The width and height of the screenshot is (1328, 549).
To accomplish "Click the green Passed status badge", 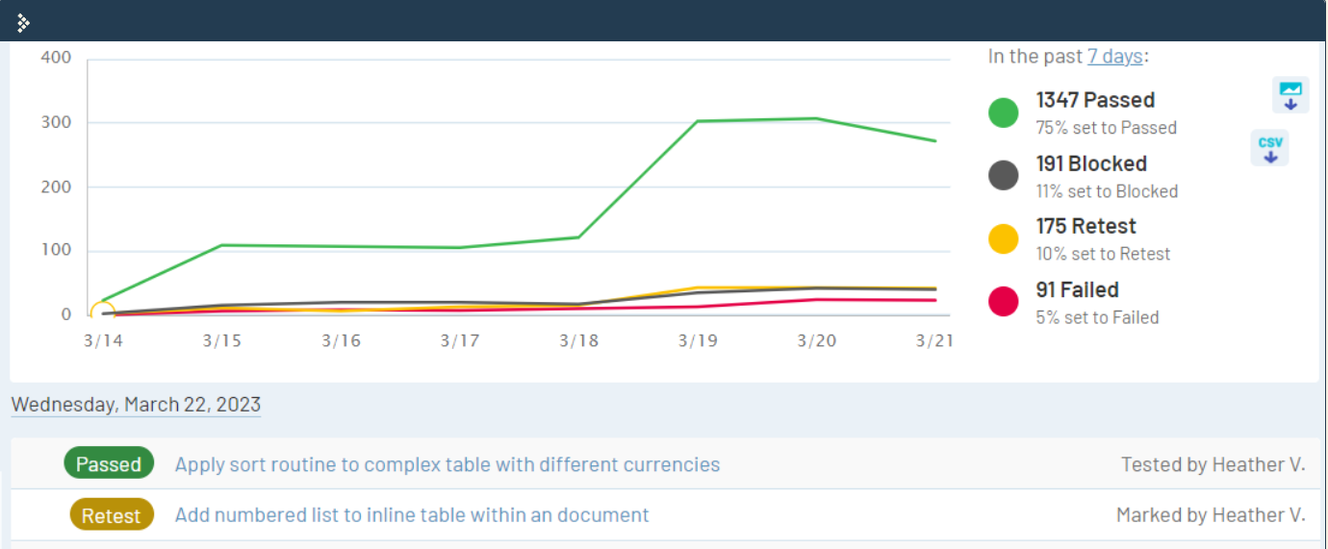I will pos(109,464).
